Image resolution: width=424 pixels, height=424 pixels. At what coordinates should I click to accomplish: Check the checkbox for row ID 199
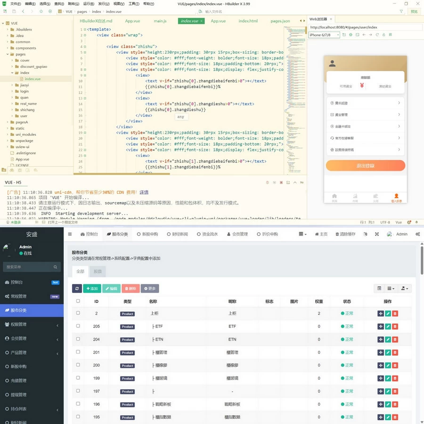point(78,378)
